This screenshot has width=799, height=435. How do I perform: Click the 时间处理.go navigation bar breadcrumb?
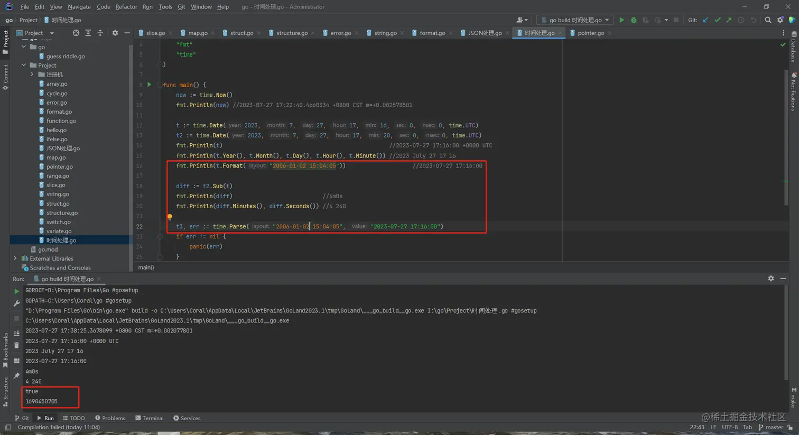pyautogui.click(x=62, y=20)
